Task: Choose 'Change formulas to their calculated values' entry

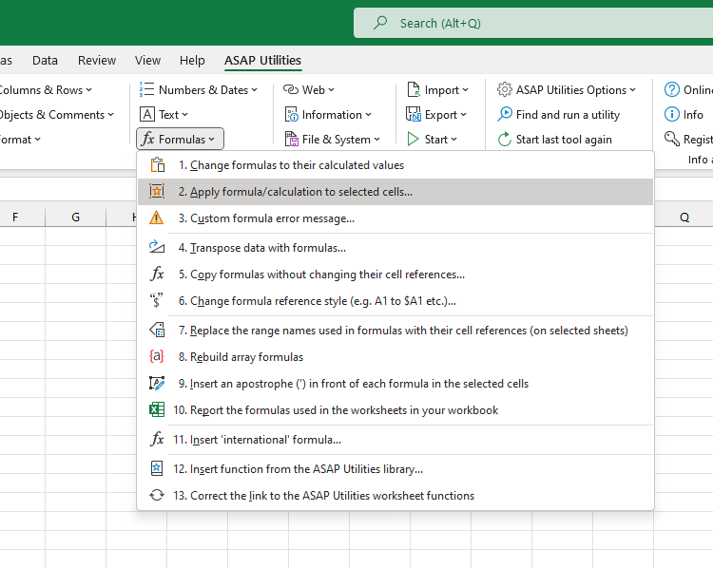Action: 395,165
